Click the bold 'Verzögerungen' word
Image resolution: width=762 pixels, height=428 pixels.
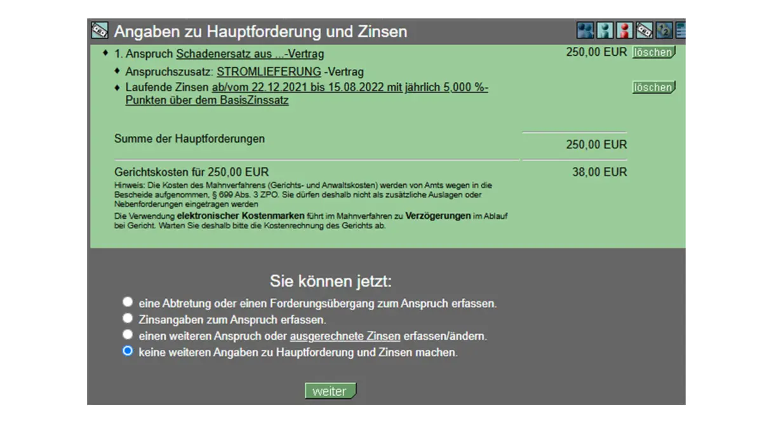tap(439, 216)
